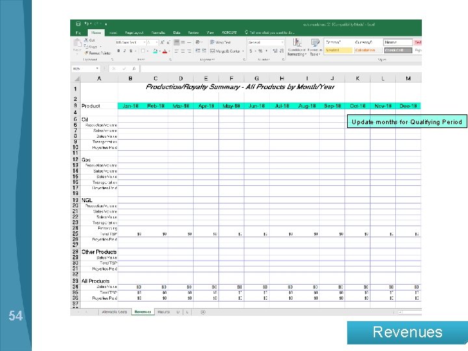Open the Conditional Formatting menu
Viewport: 468px width, 351px height.
(x=296, y=47)
